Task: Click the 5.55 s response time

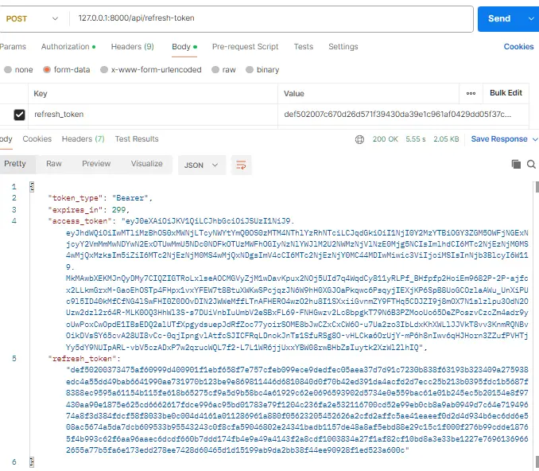Action: click(416, 139)
